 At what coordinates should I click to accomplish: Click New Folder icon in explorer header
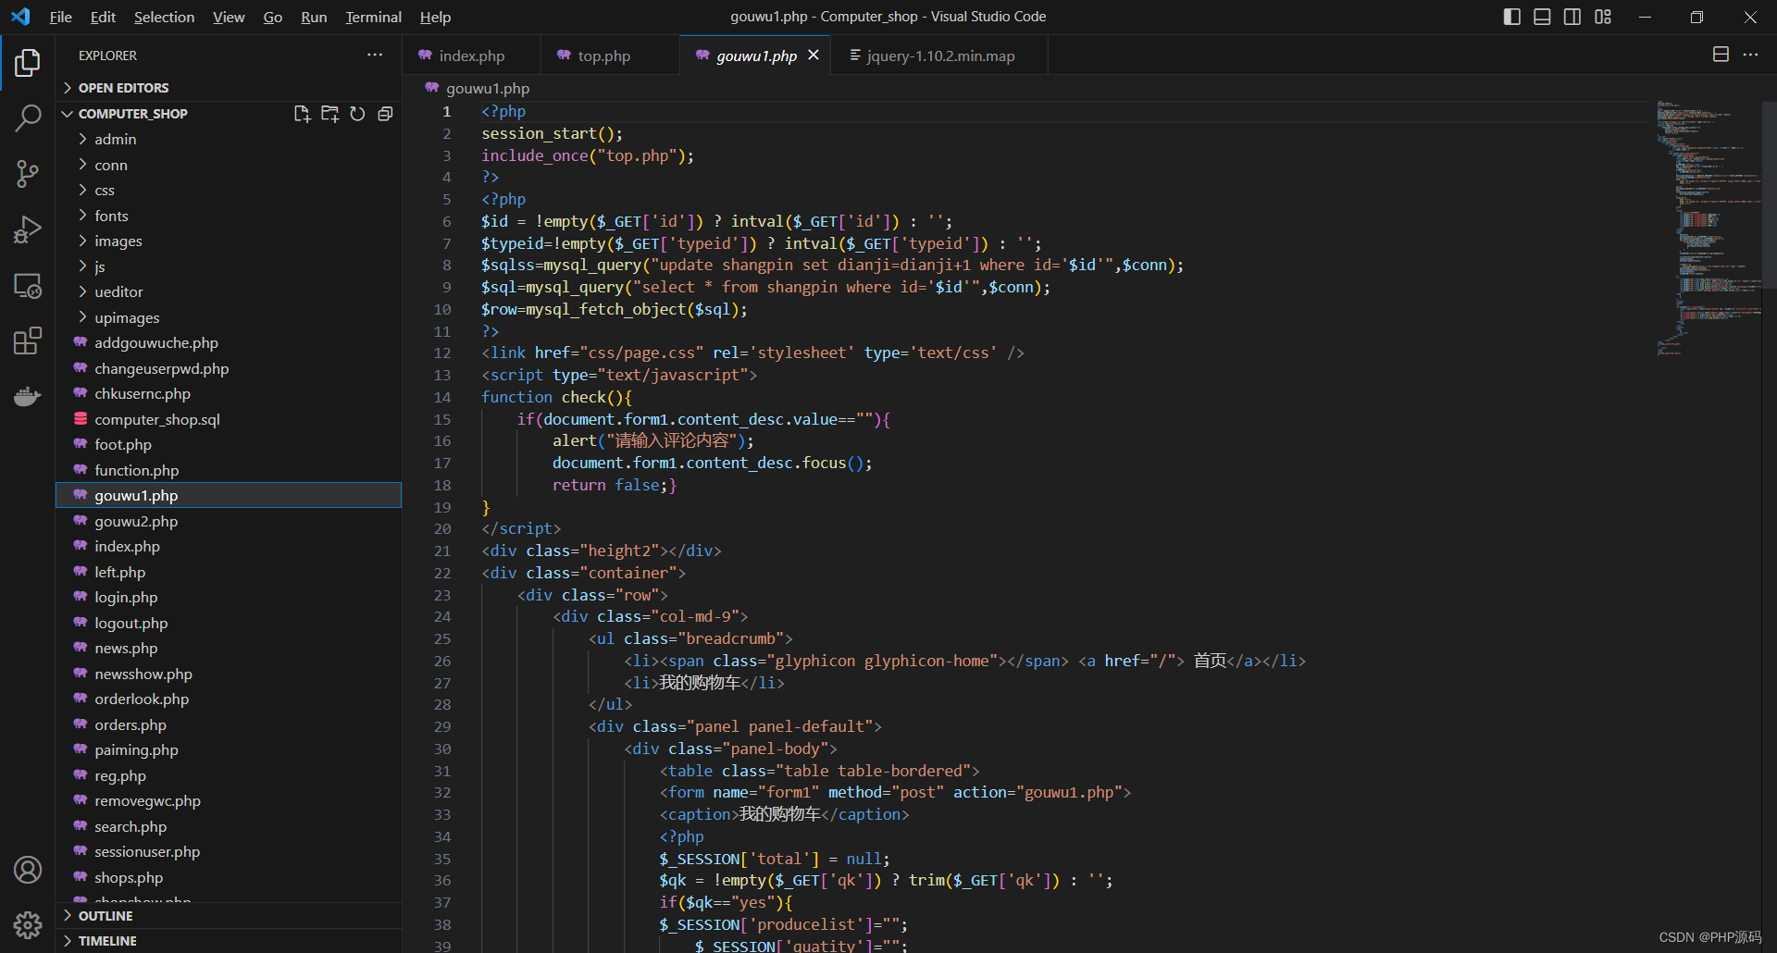[x=329, y=114]
